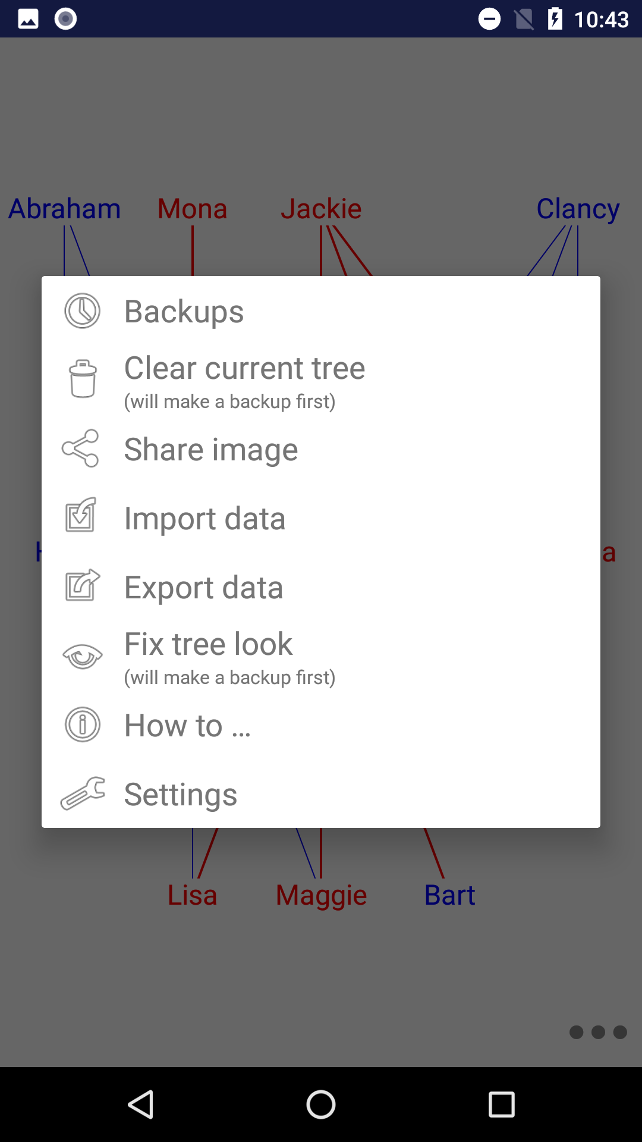
Task: Tap the wrench settings icon
Action: (x=83, y=793)
